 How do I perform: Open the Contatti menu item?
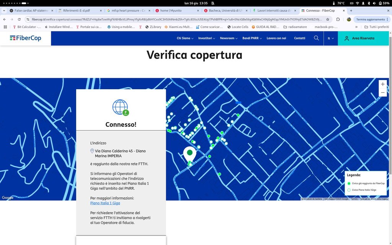click(299, 38)
